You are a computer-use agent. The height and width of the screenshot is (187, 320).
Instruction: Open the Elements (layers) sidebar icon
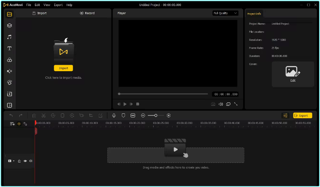coord(9,25)
